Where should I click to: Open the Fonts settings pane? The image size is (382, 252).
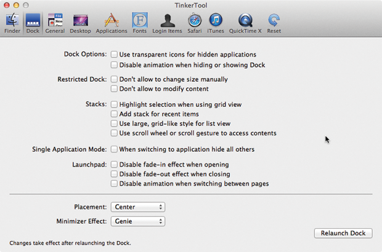[x=140, y=23]
